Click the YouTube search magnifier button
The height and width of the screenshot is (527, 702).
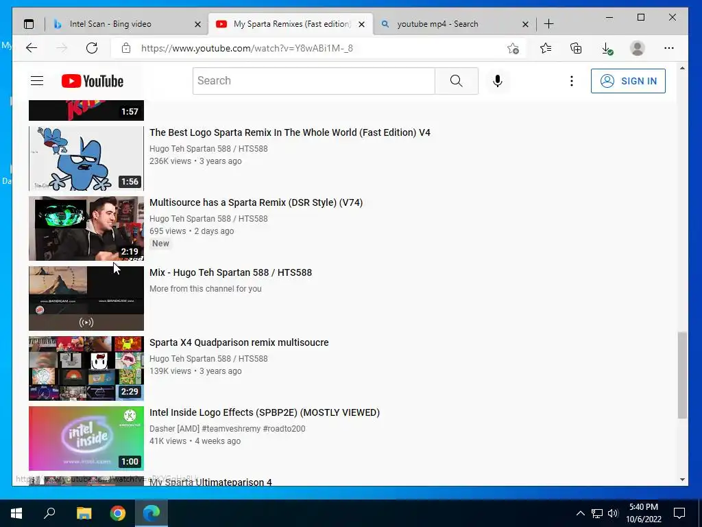point(456,81)
